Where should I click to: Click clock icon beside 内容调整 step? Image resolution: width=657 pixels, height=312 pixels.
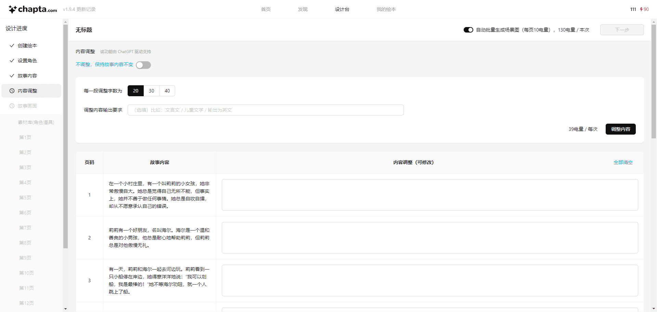click(x=12, y=91)
